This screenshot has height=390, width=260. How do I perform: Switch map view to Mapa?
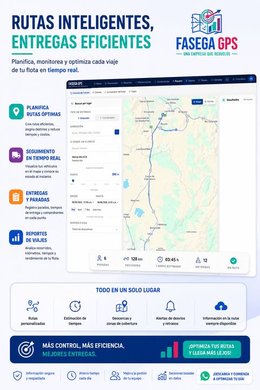tap(197, 102)
